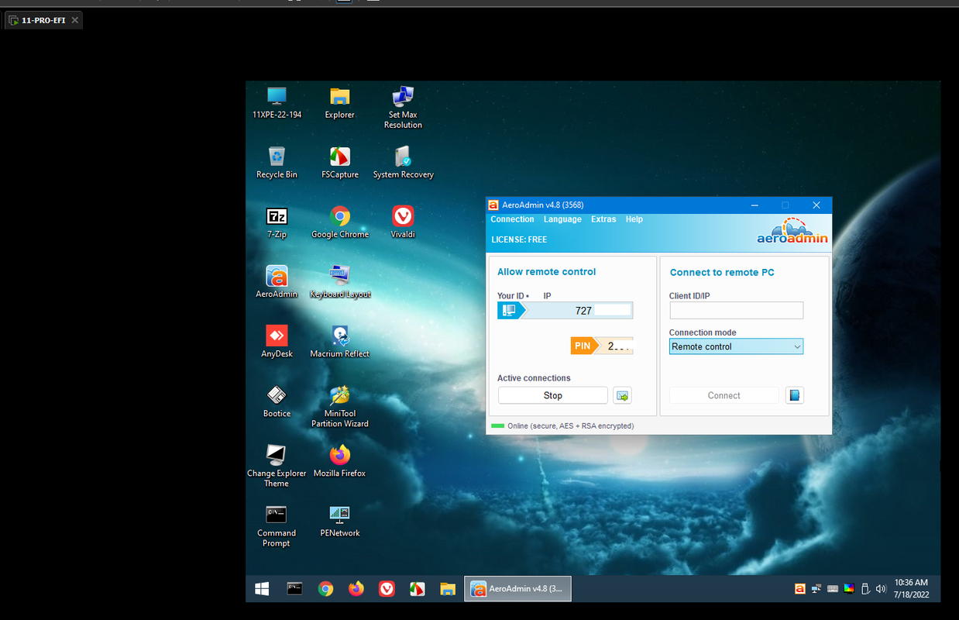Viewport: 959px width, 620px height.
Task: Launch FSCapture from the taskbar
Action: tap(417, 589)
